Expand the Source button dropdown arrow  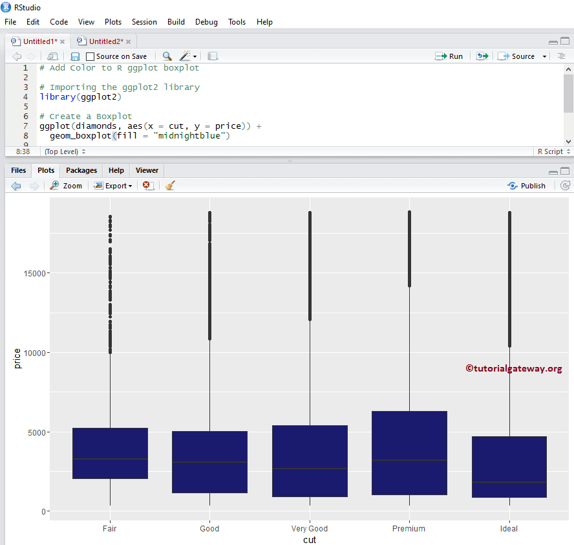[544, 56]
